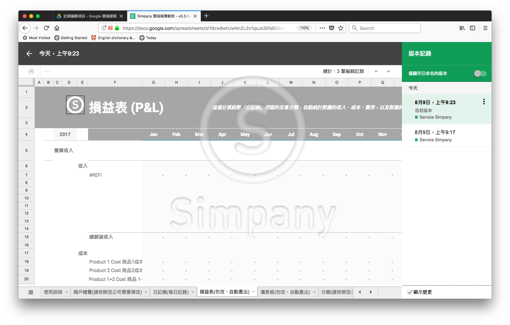Viewport: 510px width, 325px height.
Task: Bookmark this page with star icon
Action: (x=341, y=28)
